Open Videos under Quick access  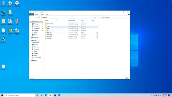point(35,35)
